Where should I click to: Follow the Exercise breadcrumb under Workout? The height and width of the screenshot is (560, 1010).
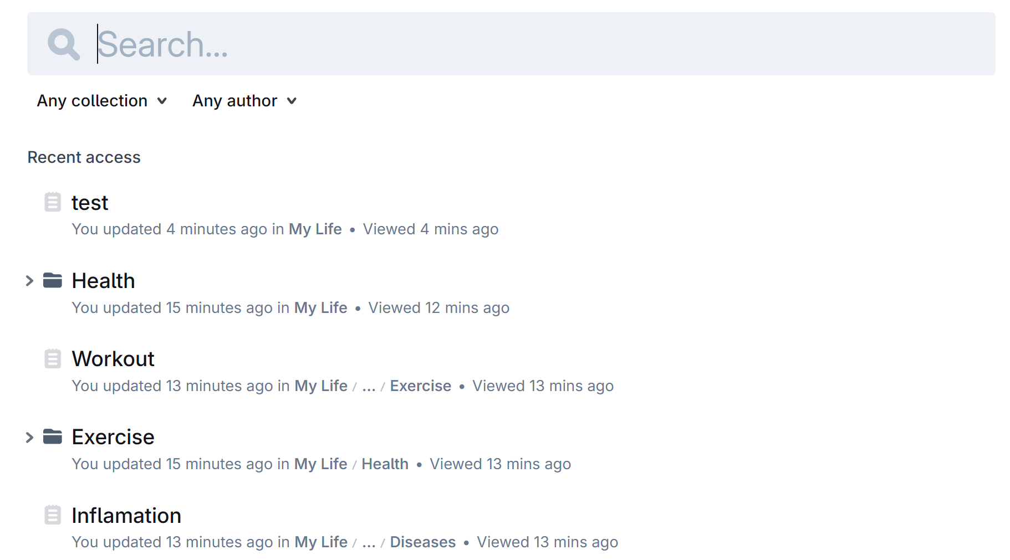(x=421, y=386)
